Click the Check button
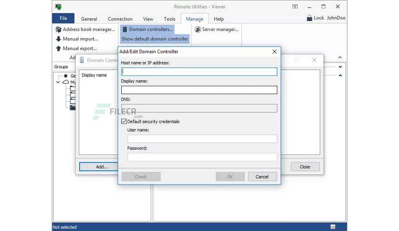 pos(141,177)
